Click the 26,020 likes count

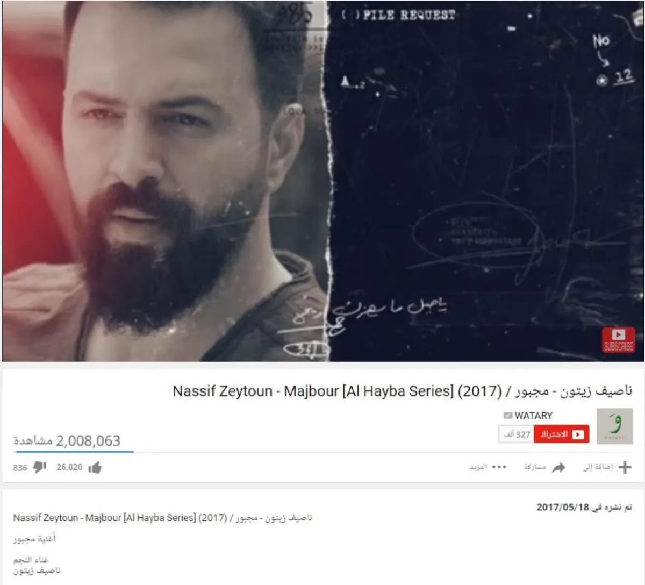pyautogui.click(x=69, y=467)
